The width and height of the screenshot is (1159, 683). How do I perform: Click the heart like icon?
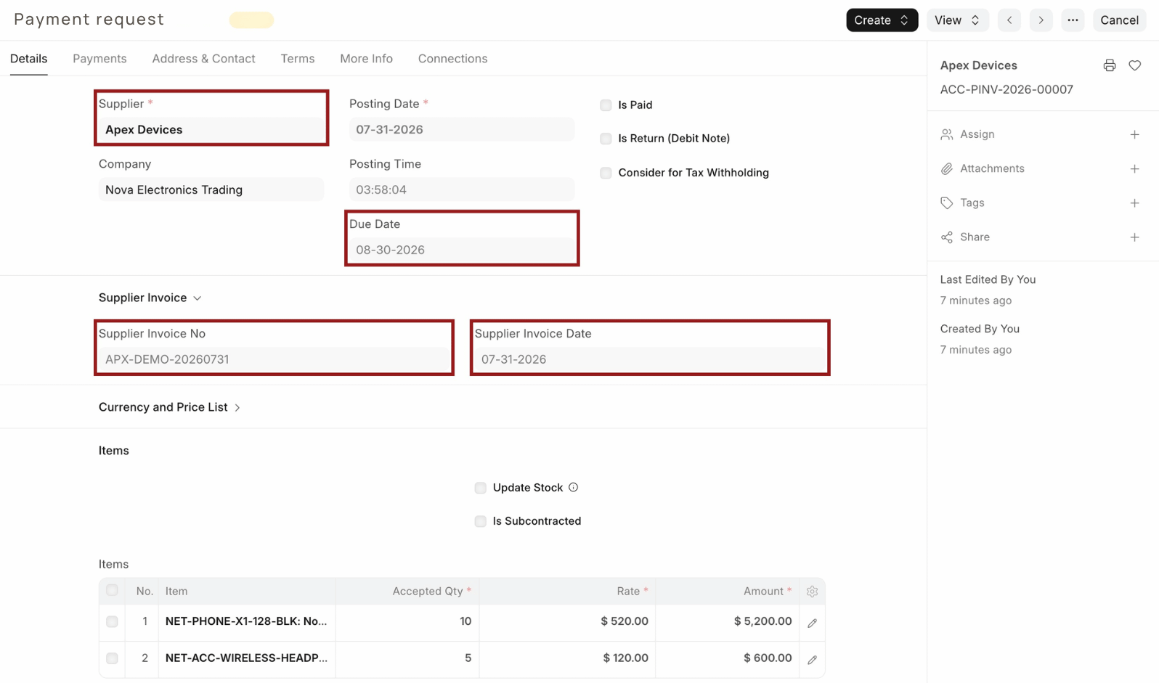point(1134,65)
